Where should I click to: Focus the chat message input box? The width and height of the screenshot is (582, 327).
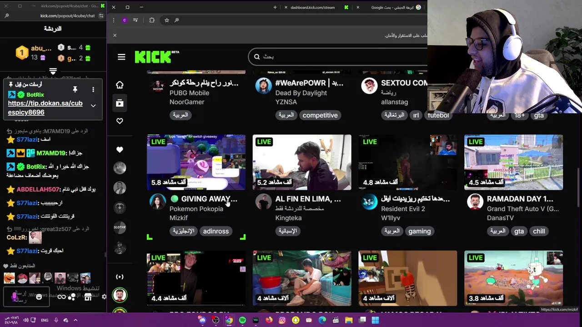[x=26, y=297]
